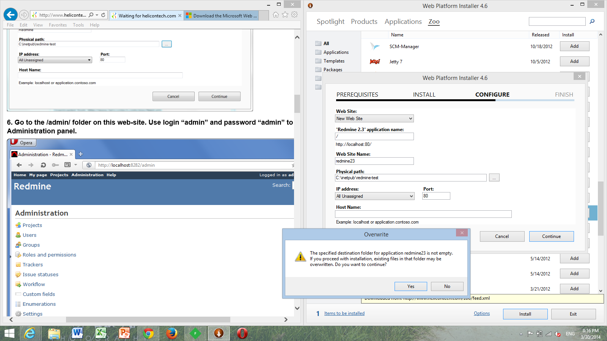The height and width of the screenshot is (341, 607).
Task: Open File Explorer from taskbar
Action: pyautogui.click(x=54, y=333)
